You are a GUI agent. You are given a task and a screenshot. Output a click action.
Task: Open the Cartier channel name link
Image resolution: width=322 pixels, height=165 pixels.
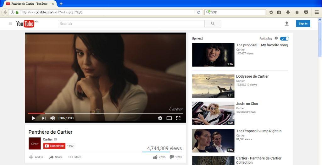click(x=48, y=139)
